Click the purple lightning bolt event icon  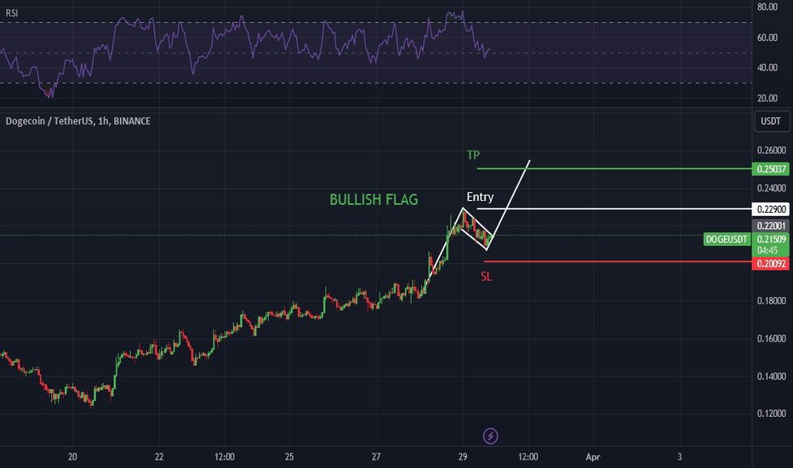tap(490, 436)
